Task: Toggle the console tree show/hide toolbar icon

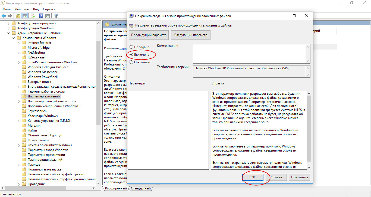Action: click(24, 16)
